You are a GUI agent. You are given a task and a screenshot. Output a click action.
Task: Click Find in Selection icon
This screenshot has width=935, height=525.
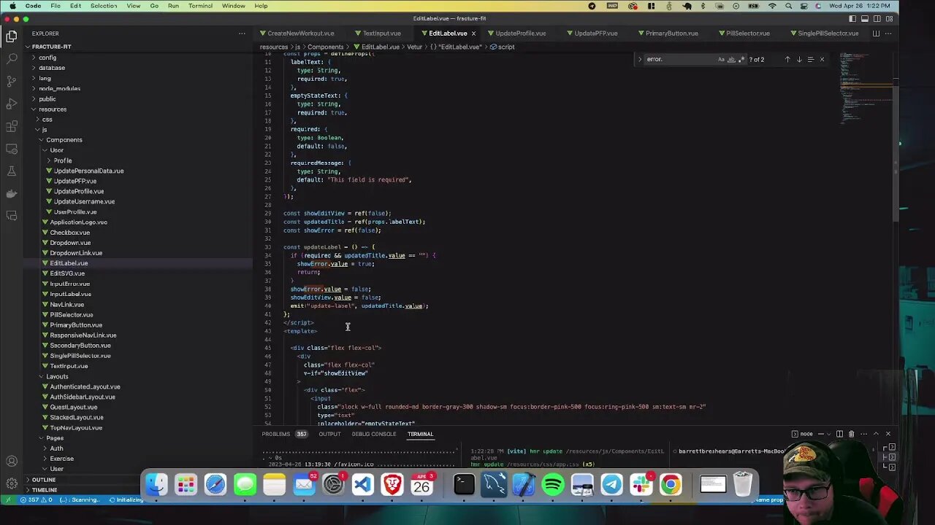[810, 59]
